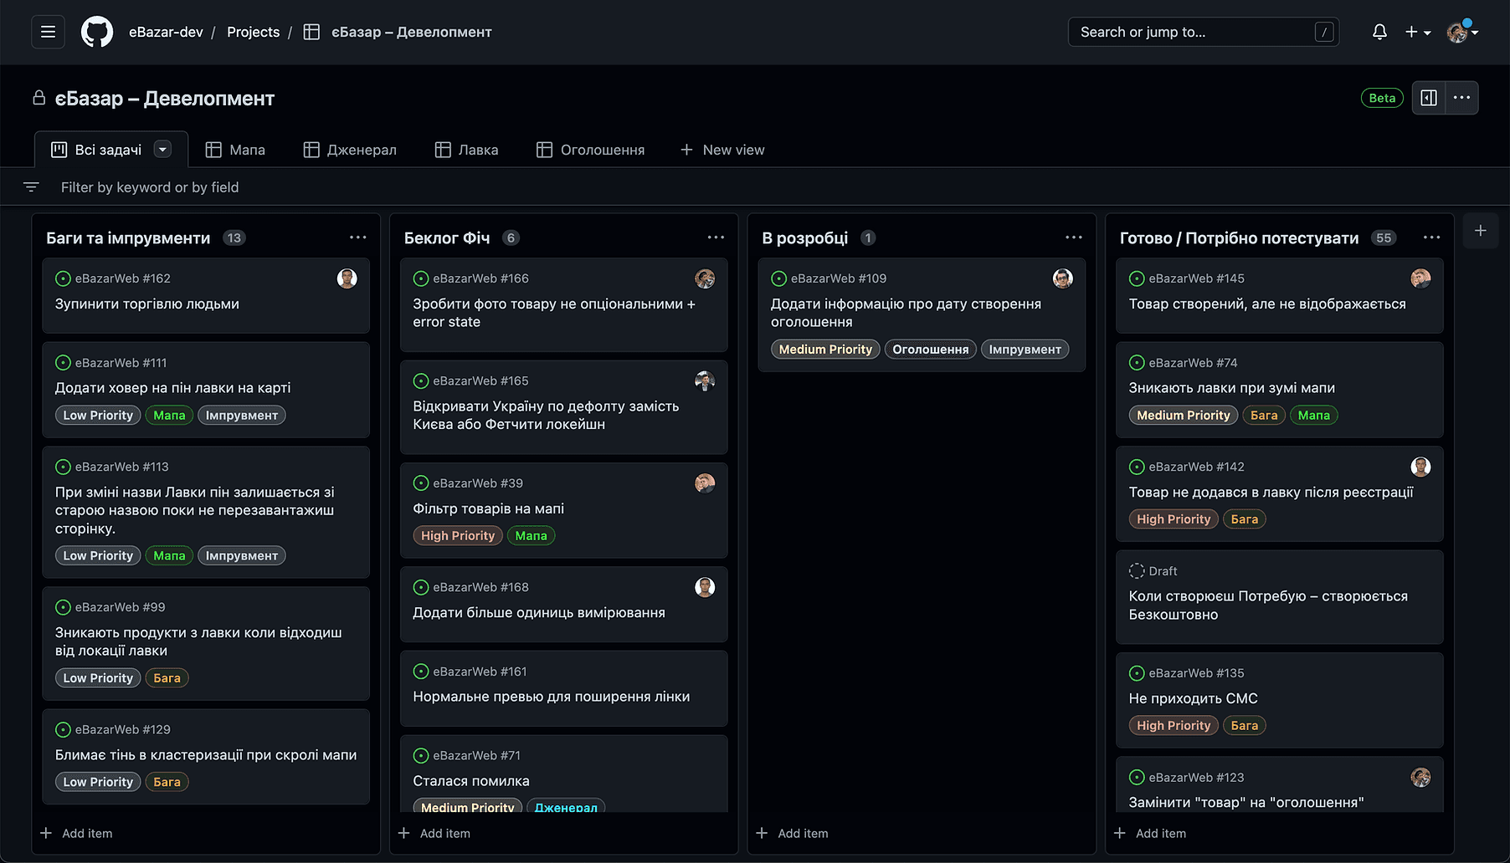Click Low Priority label on issue #111
Screen dimensions: 1510x863
(x=98, y=415)
